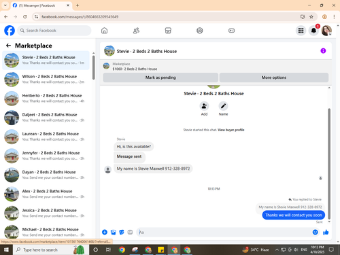Click the Marketplace listing $1060 header
Image resolution: width=340 pixels, height=255 pixels.
tap(135, 69)
